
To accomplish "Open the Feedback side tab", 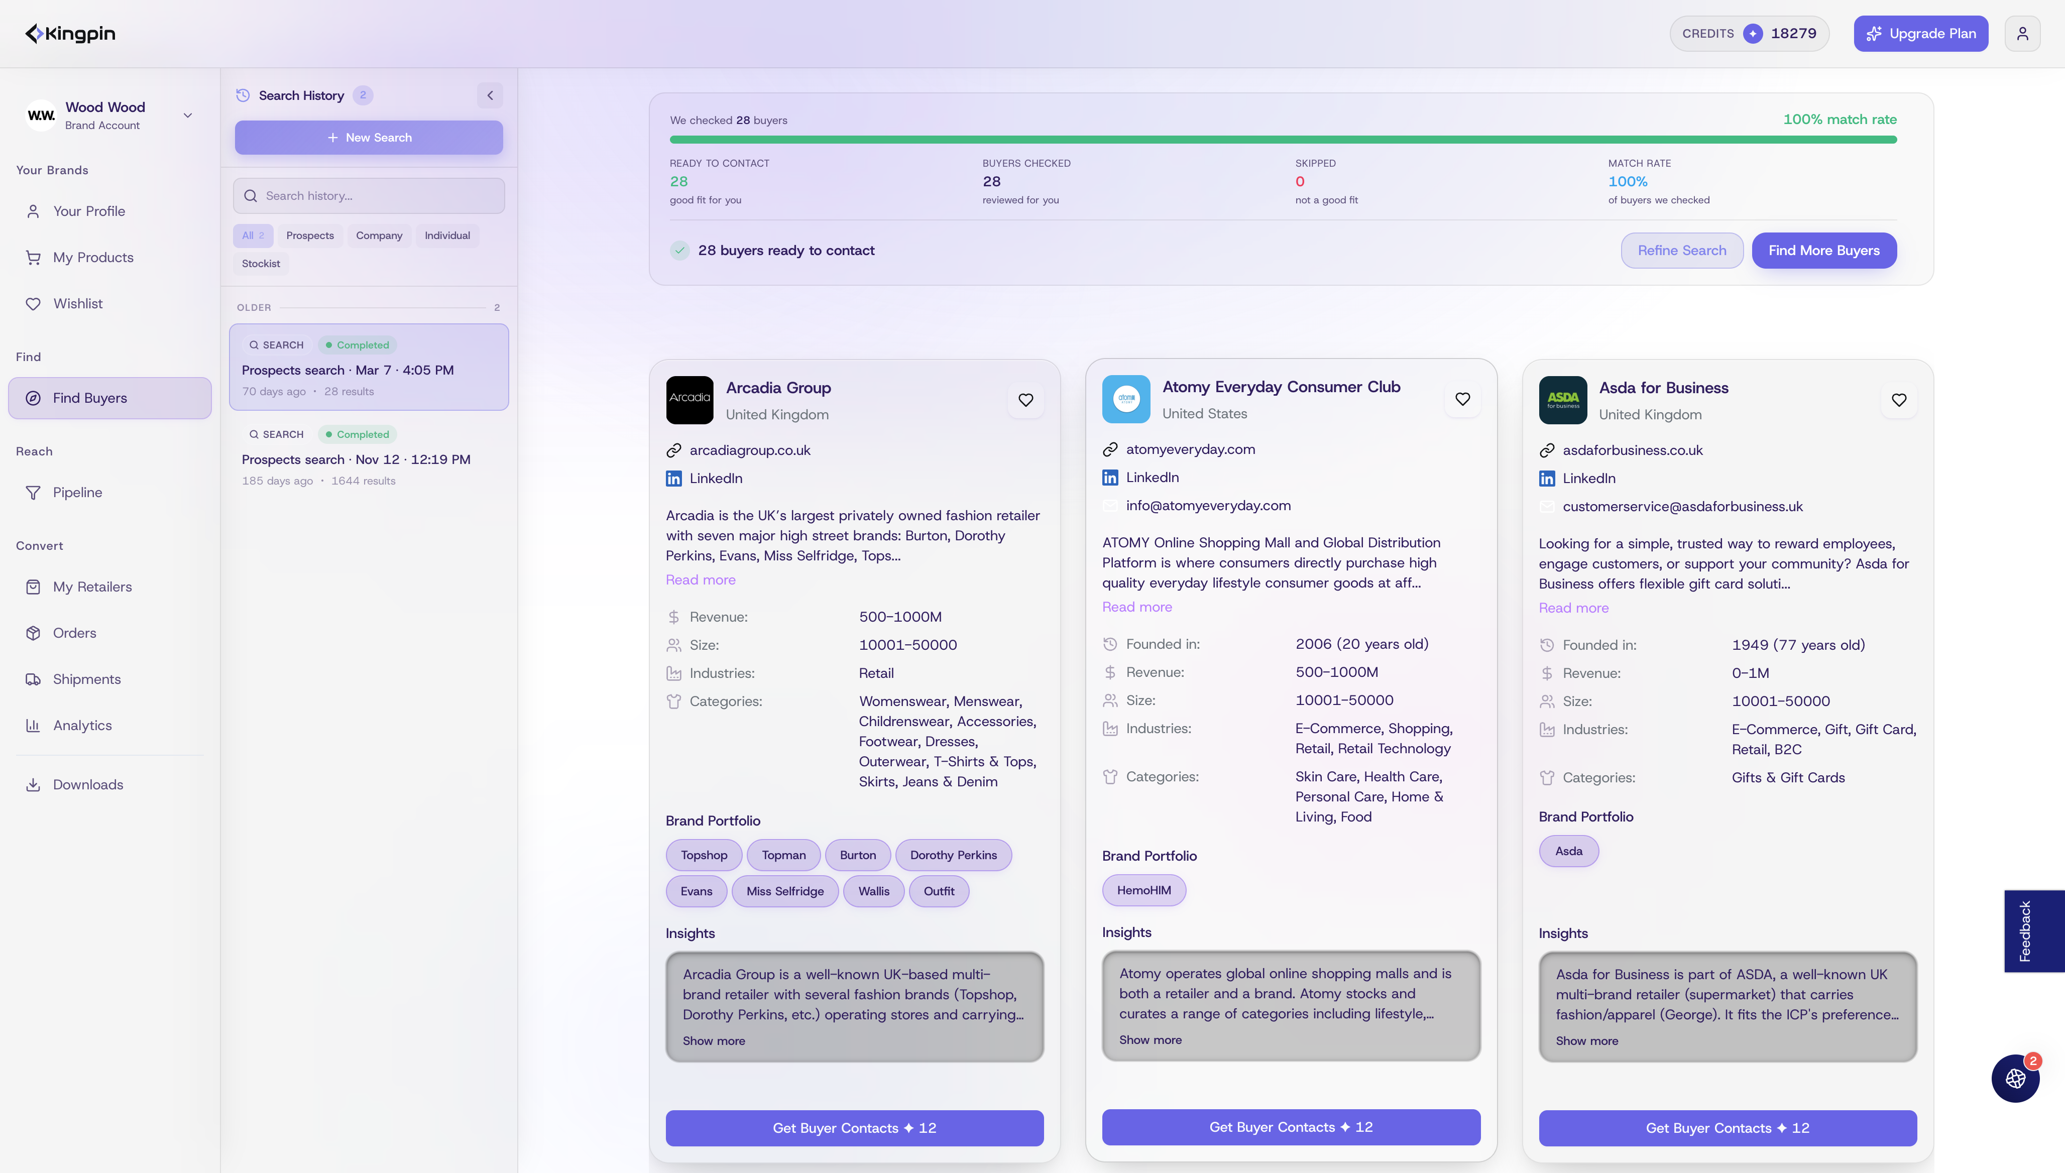I will (x=2033, y=931).
